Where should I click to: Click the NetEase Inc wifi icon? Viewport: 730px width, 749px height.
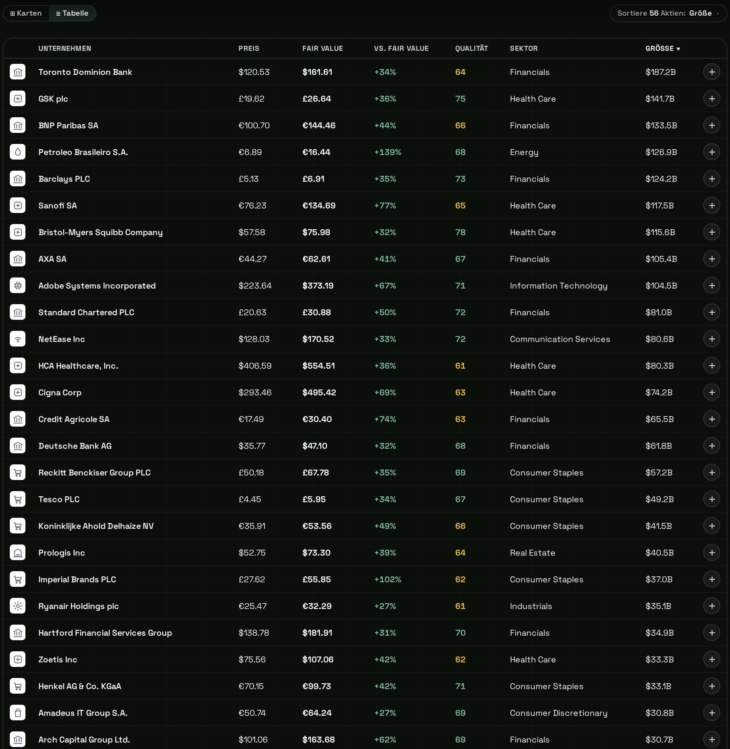click(18, 339)
